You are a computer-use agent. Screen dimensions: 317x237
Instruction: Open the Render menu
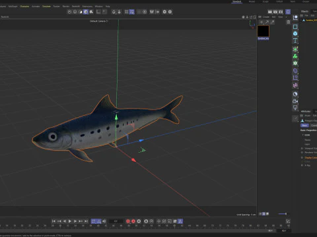(66, 7)
